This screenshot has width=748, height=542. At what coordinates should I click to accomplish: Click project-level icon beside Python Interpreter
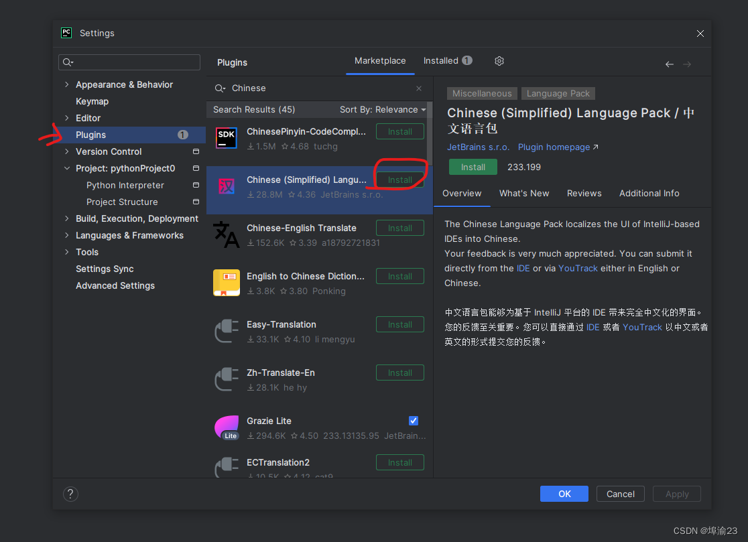click(196, 185)
